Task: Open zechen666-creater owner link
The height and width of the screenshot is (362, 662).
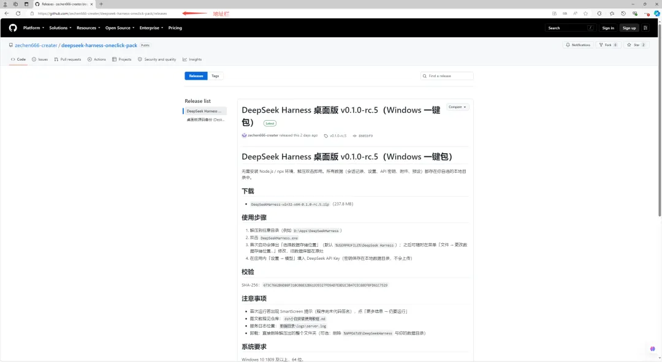Action: pyautogui.click(x=36, y=45)
